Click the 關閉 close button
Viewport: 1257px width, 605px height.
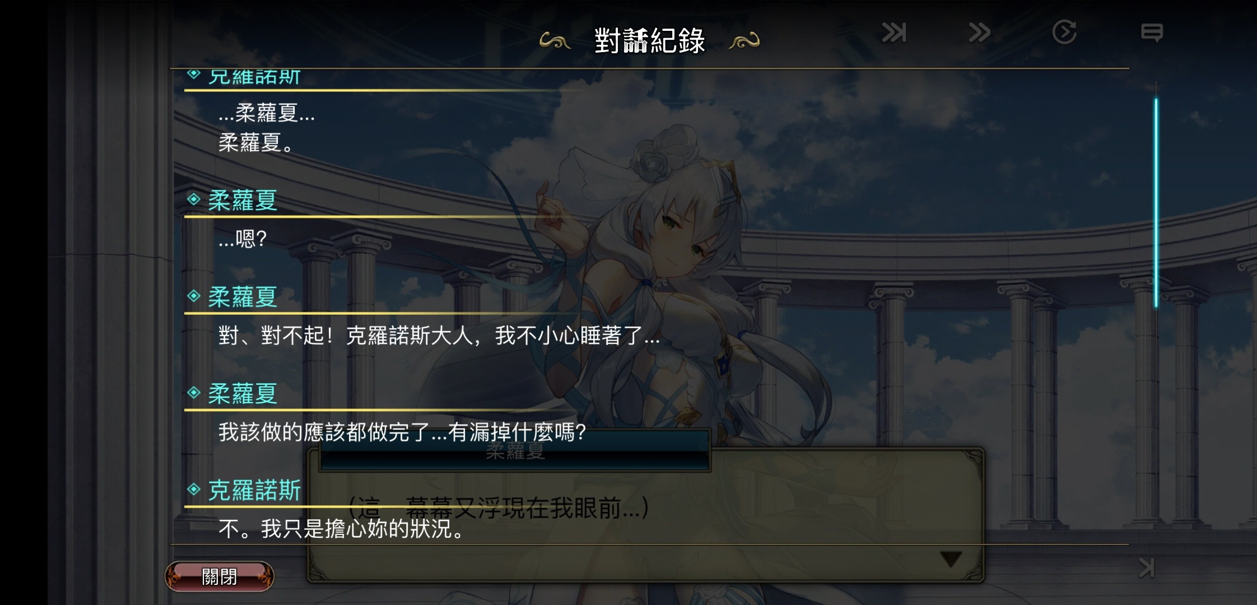219,576
